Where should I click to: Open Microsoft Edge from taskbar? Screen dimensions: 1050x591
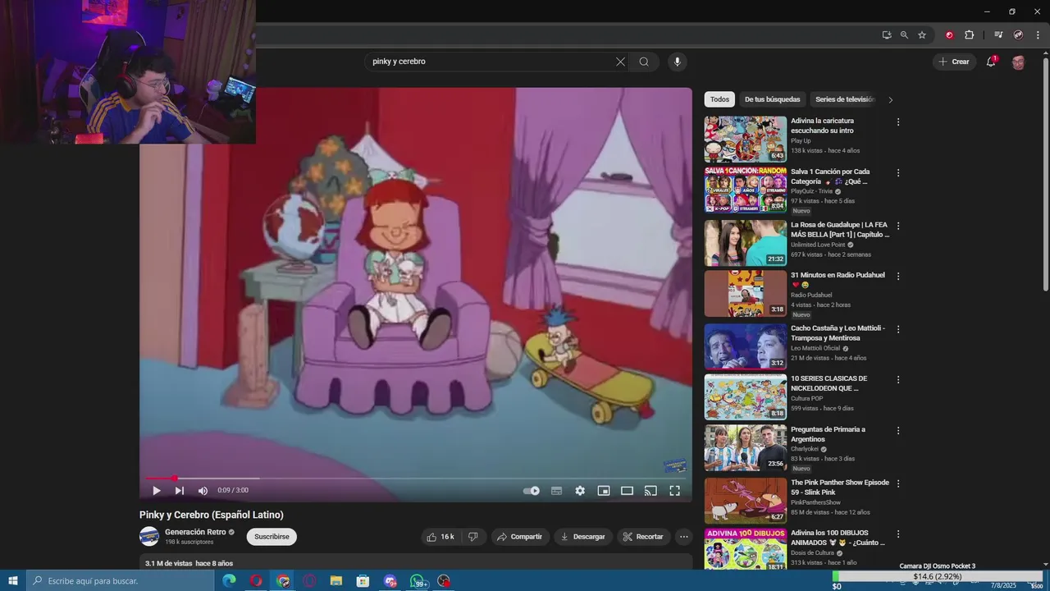pos(229,581)
